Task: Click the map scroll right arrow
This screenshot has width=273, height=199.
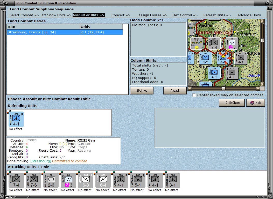Action: 258,89
